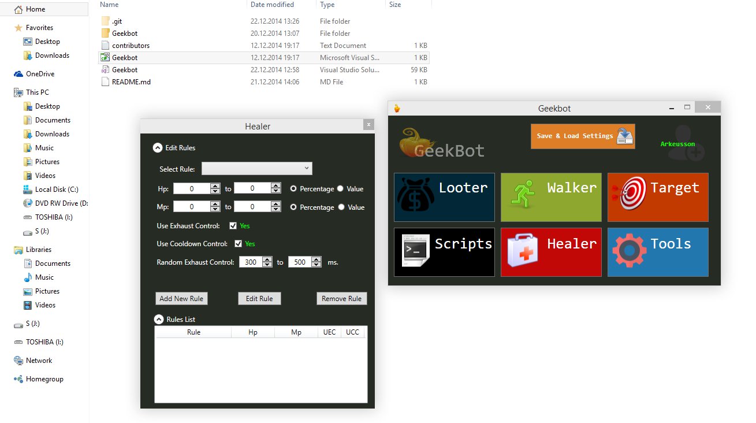Click the Mp column header in Rules List
Viewport: 756px width, 423px height.
[296, 332]
